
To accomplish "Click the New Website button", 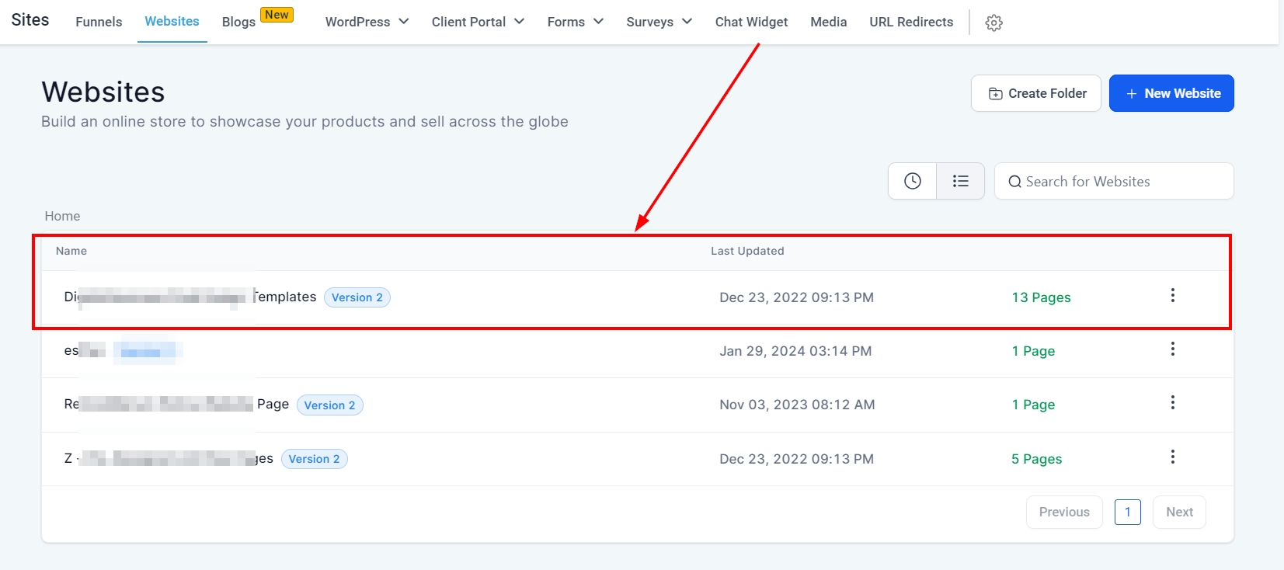I will point(1171,93).
